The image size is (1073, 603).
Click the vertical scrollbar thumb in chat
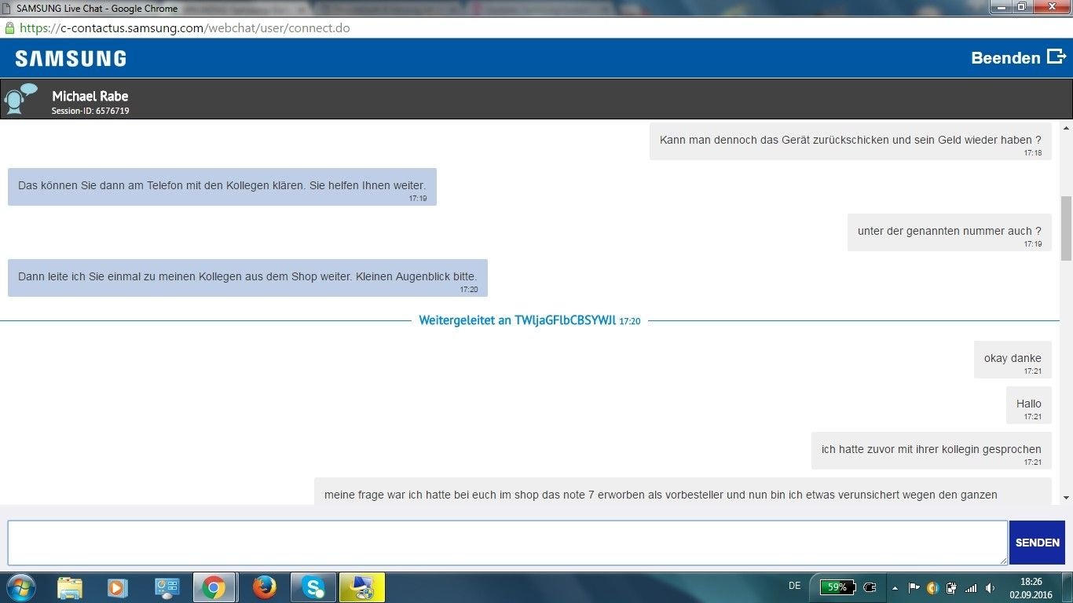coord(1066,228)
